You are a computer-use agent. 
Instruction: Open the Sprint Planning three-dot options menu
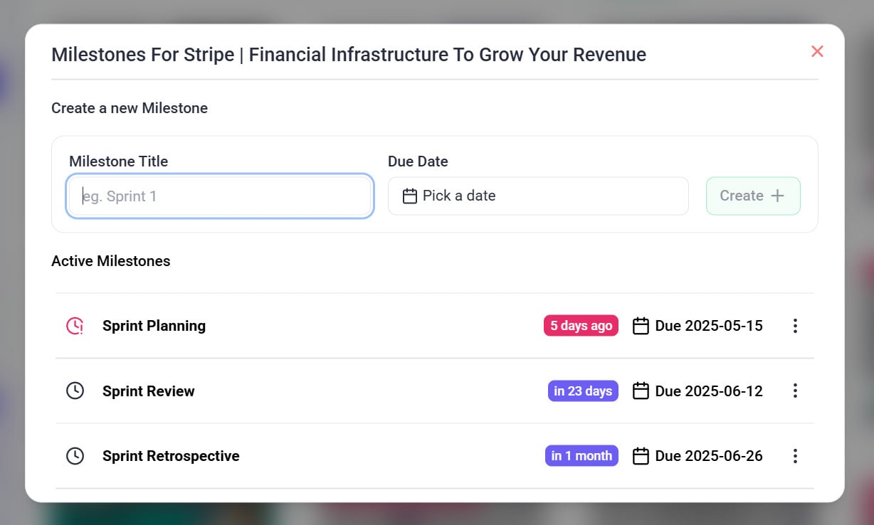point(795,326)
